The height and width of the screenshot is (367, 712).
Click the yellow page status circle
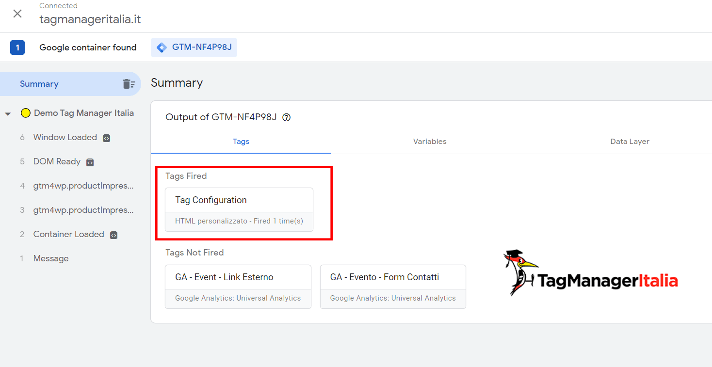coord(26,113)
